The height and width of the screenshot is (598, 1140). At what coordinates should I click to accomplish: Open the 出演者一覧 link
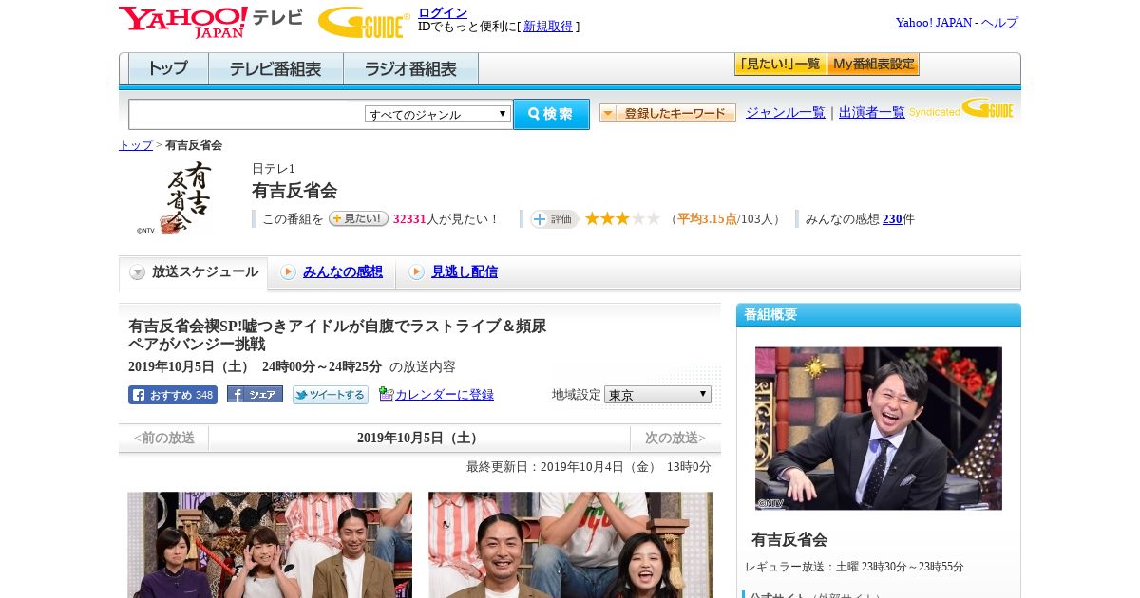[x=872, y=112]
